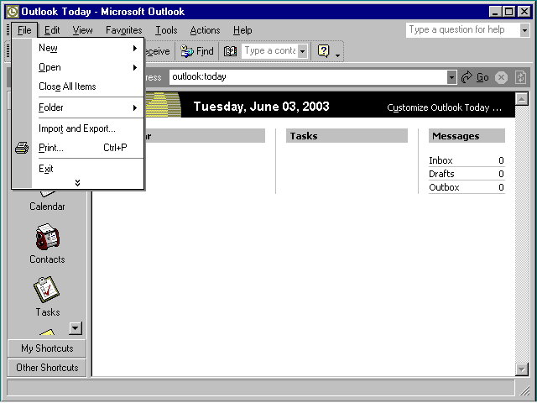The width and height of the screenshot is (537, 403).
Task: Choose Close All Items
Action: (87, 86)
